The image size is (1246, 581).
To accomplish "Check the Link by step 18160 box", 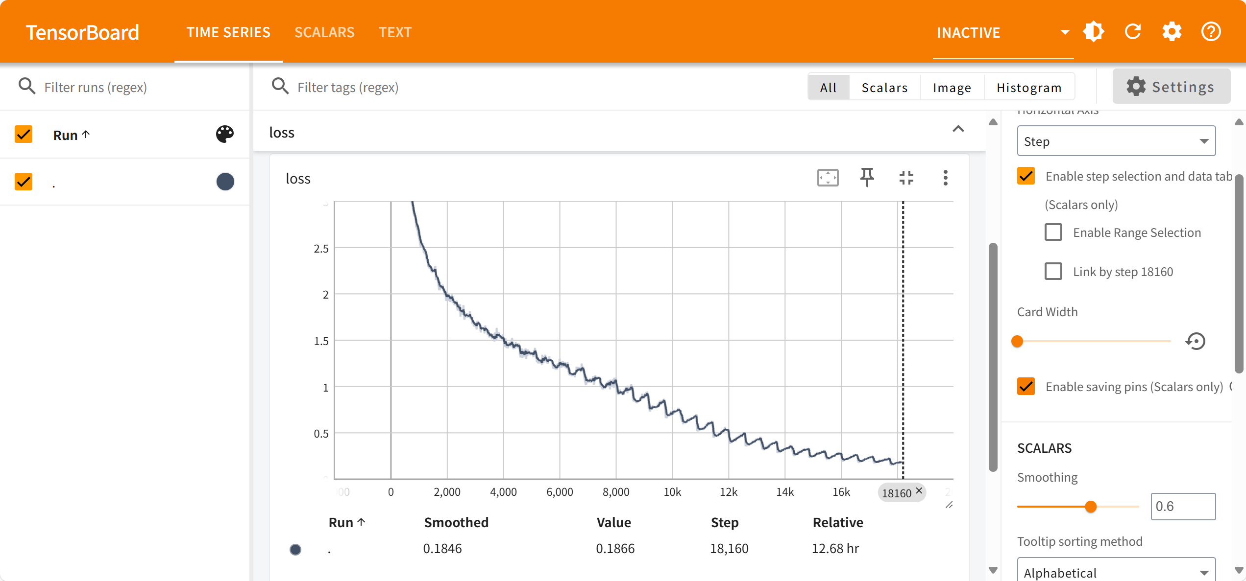I will coord(1053,271).
